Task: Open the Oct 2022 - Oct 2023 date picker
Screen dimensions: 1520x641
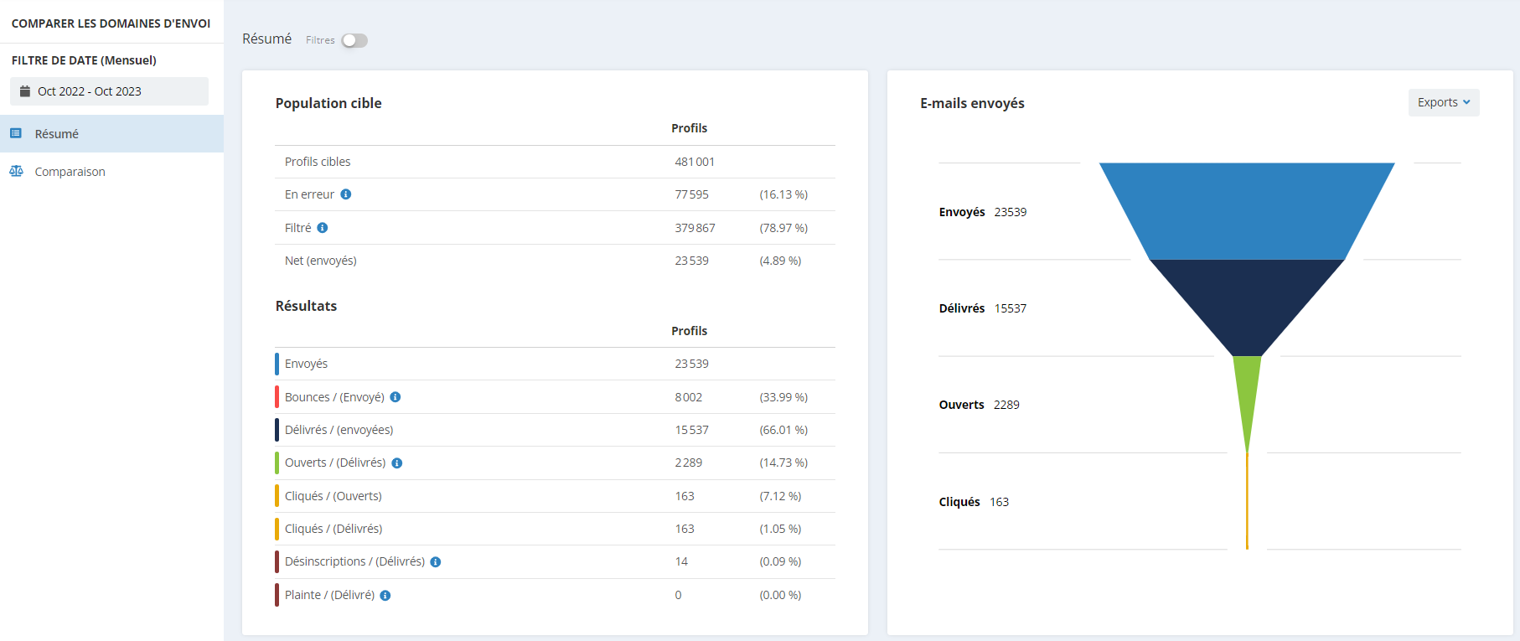Action: point(109,91)
